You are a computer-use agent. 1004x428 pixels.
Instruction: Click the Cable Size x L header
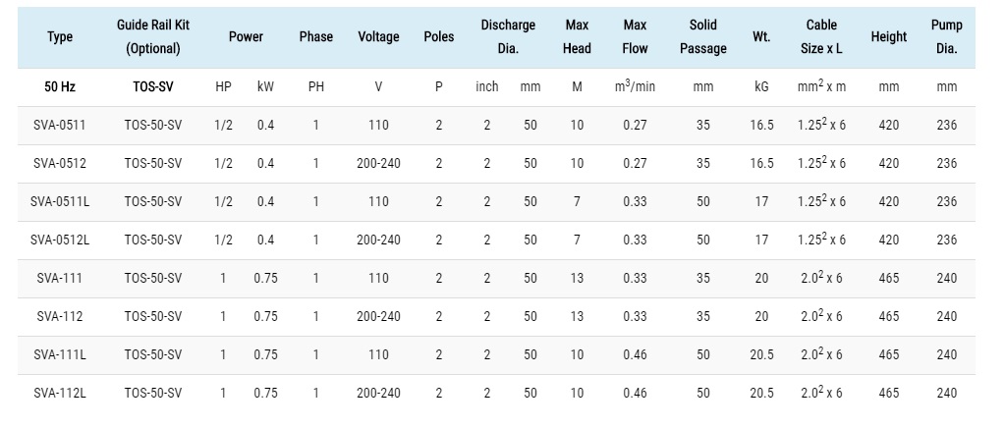click(x=821, y=37)
